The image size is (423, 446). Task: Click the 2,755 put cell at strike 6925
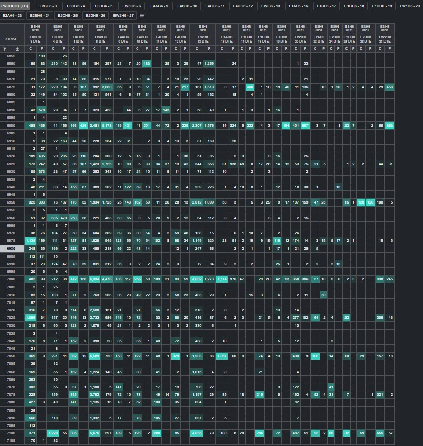tap(107, 164)
